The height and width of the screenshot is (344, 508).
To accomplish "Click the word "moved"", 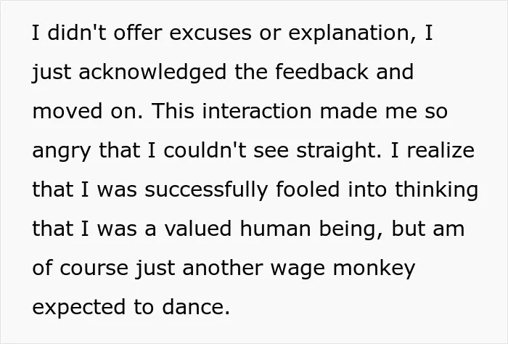I will tap(67, 111).
